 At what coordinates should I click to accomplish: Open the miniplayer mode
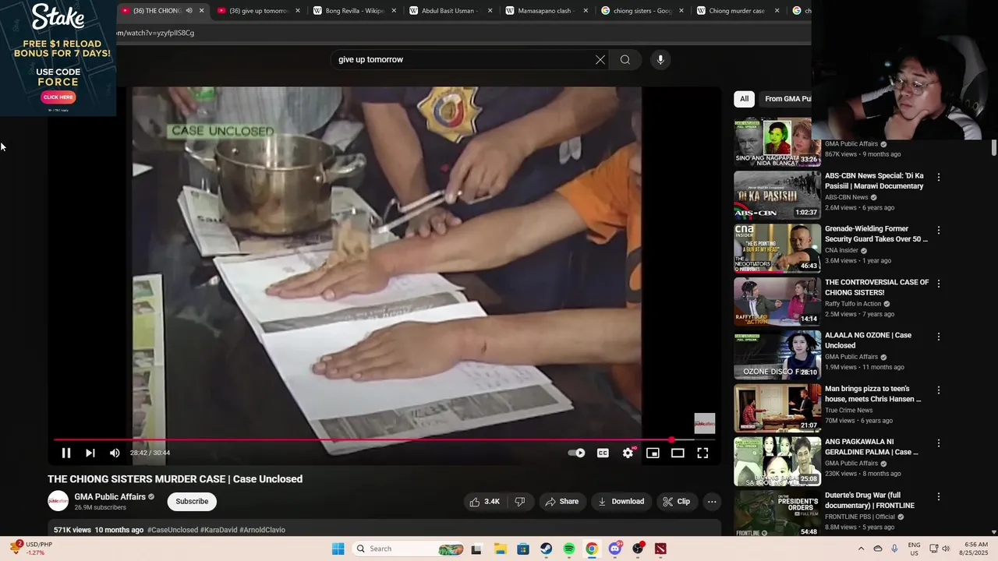[x=653, y=453]
